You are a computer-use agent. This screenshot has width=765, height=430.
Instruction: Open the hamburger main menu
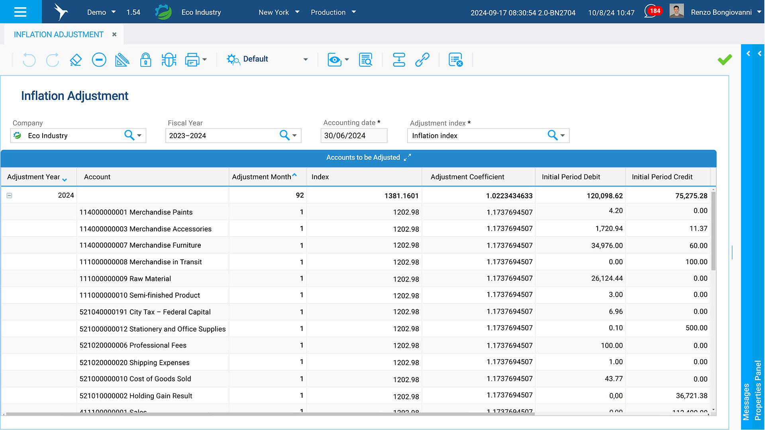tap(20, 12)
